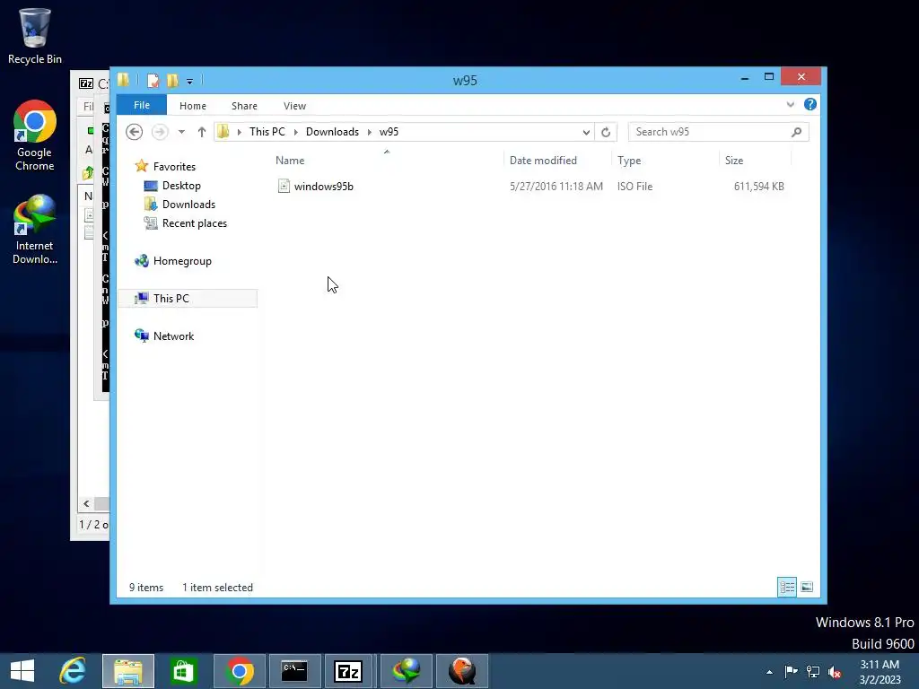Switch to the Home ribbon tab
Viewport: 919px width, 689px height.
coord(193,106)
